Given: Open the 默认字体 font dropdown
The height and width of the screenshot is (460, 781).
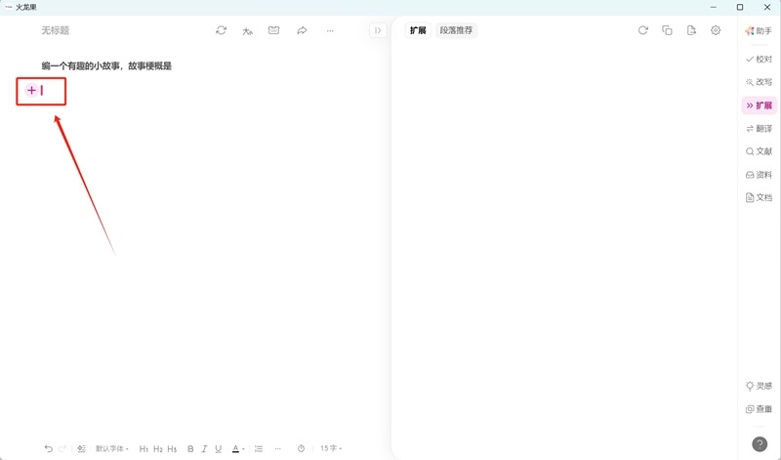Looking at the screenshot, I should (x=112, y=448).
